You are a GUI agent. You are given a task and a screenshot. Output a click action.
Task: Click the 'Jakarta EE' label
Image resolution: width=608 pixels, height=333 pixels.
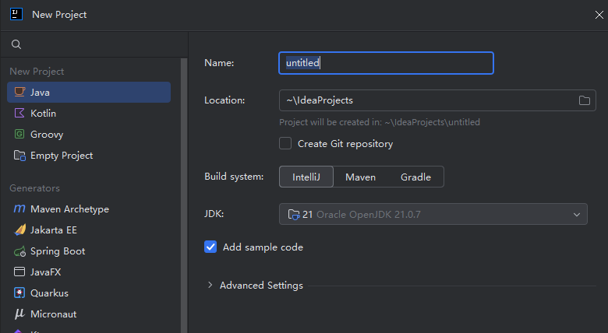[x=54, y=230]
